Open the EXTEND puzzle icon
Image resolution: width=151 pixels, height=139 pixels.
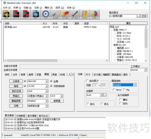tap(65, 15)
